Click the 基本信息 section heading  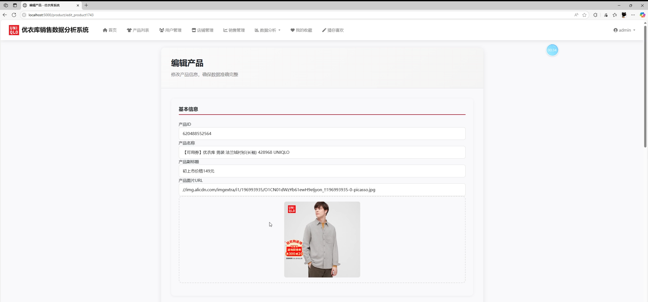tap(188, 109)
